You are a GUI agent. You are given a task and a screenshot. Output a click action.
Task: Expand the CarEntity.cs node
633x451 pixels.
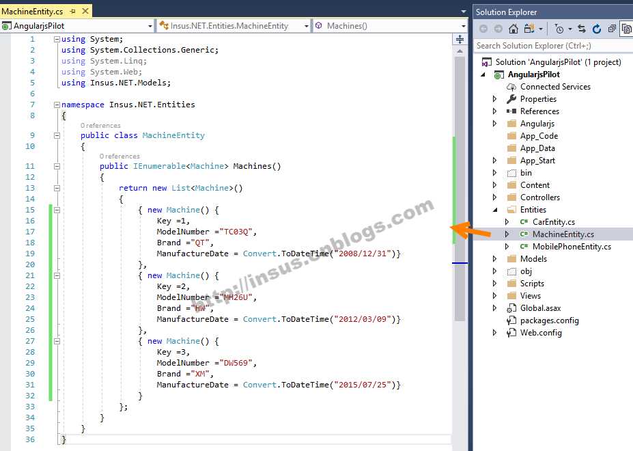coord(507,222)
